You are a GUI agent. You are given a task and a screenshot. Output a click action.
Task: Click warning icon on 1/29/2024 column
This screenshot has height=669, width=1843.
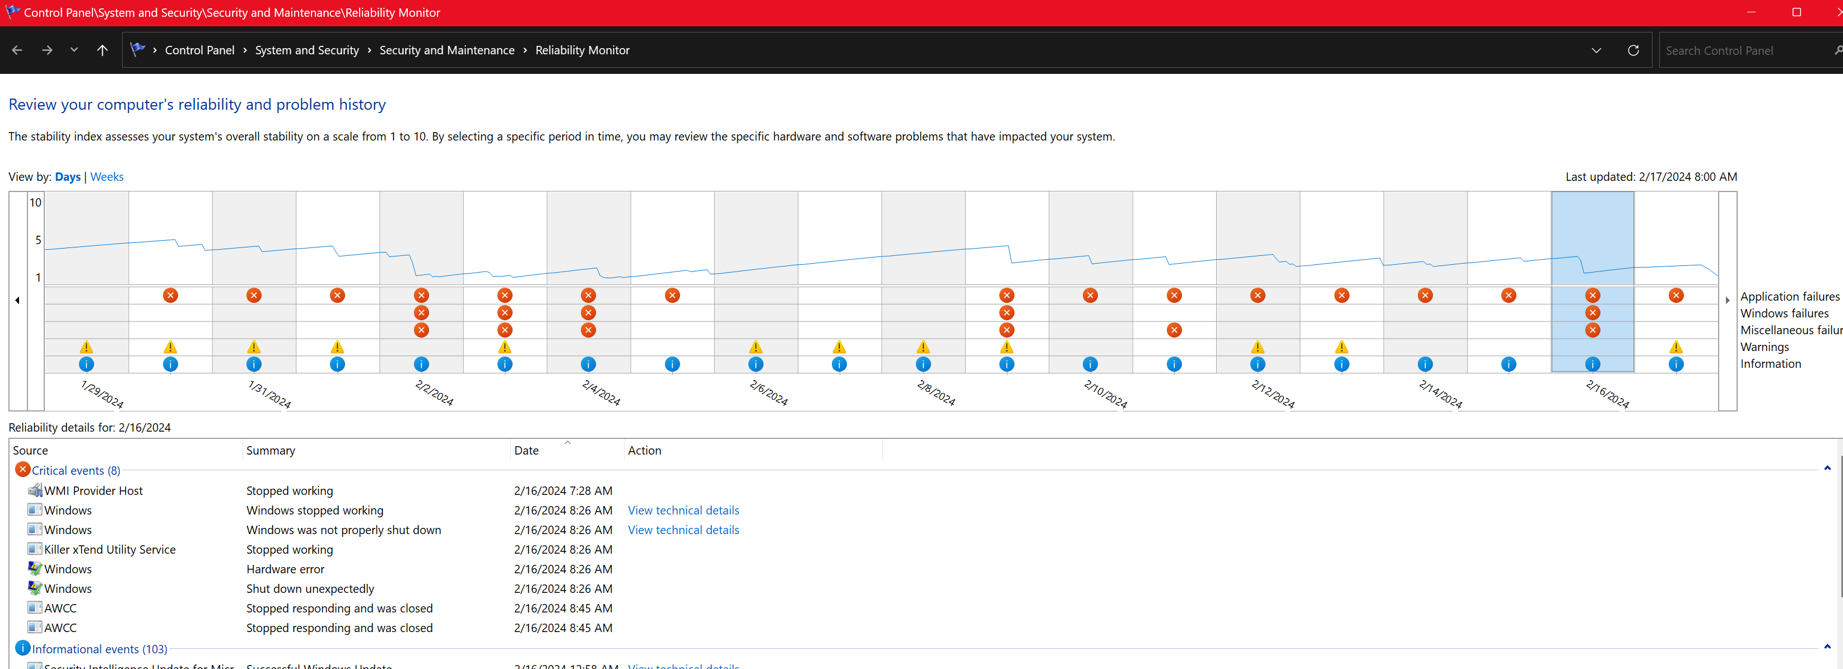(x=87, y=347)
